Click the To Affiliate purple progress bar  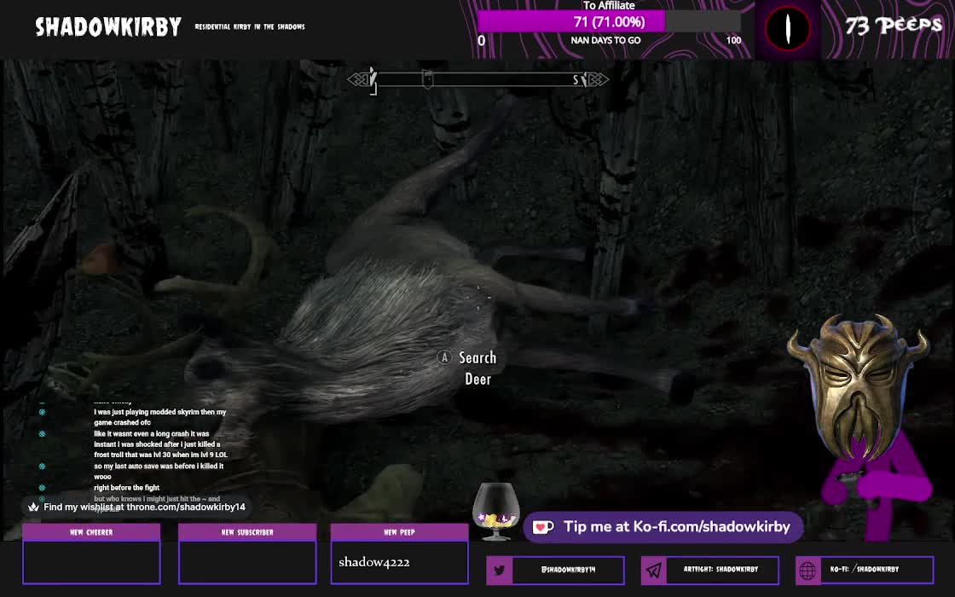609,22
